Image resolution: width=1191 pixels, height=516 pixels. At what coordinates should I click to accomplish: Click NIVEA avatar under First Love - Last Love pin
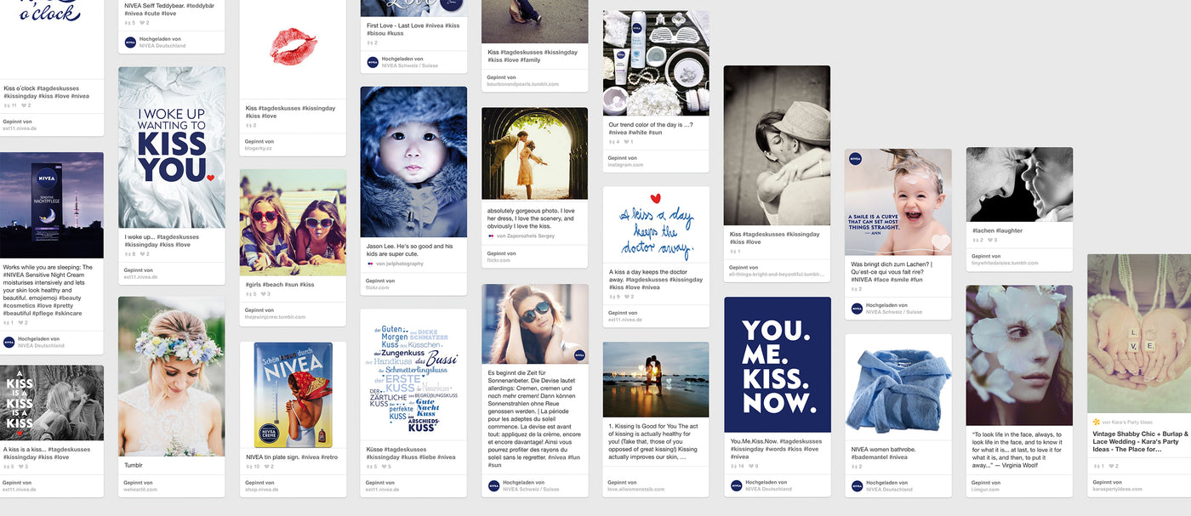pyautogui.click(x=373, y=62)
